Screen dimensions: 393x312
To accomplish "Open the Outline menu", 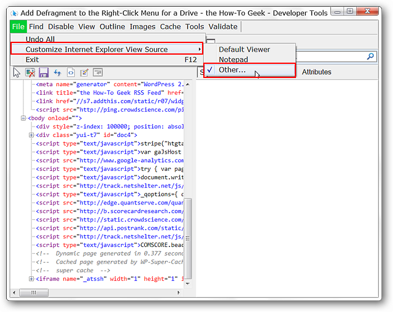I will click(112, 26).
